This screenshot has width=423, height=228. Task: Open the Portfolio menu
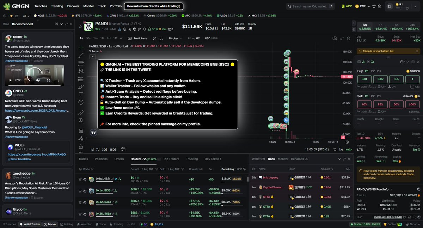[116, 6]
